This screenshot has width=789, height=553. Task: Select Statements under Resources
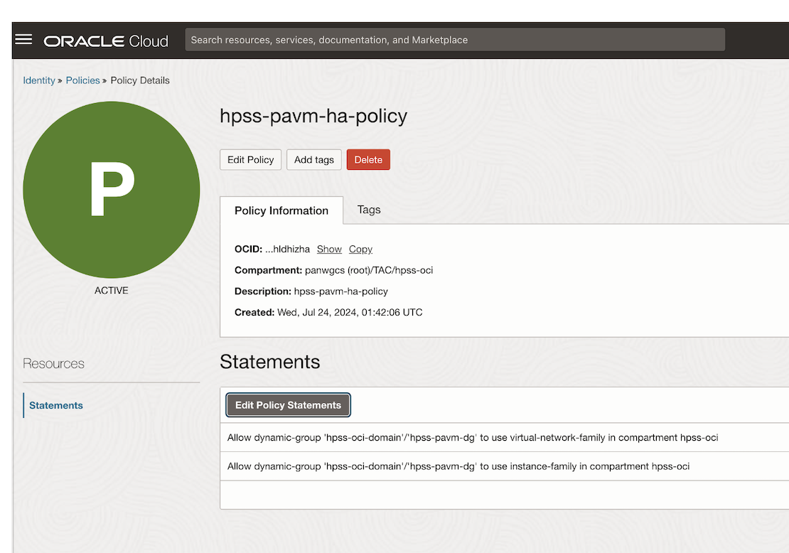click(x=56, y=405)
